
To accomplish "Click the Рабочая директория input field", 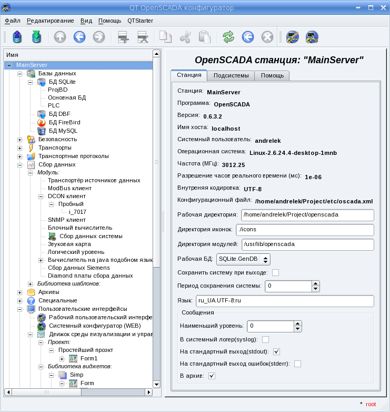I will tap(307, 215).
